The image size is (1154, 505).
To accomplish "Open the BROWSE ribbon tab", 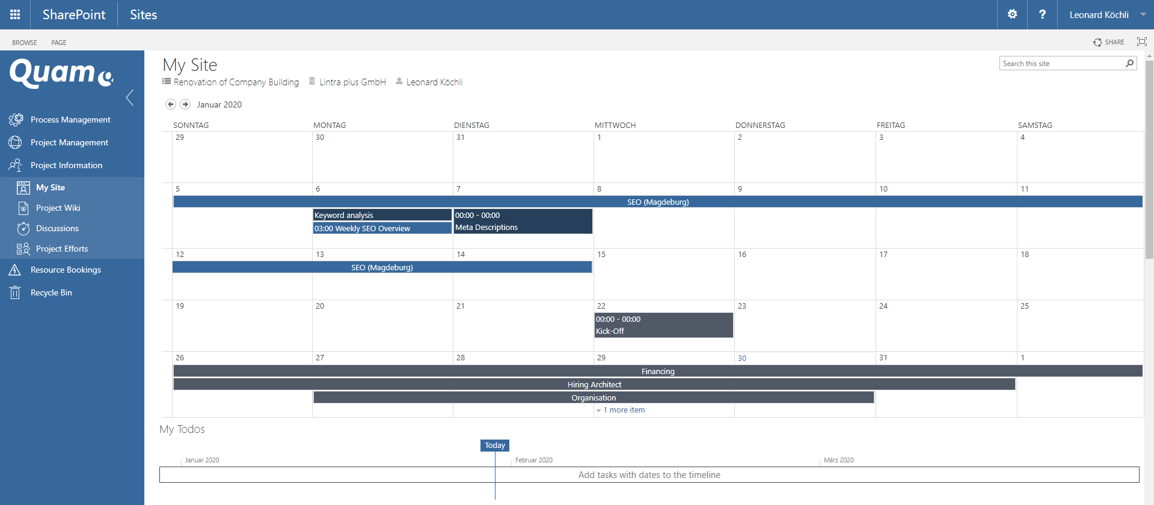I will (25, 43).
